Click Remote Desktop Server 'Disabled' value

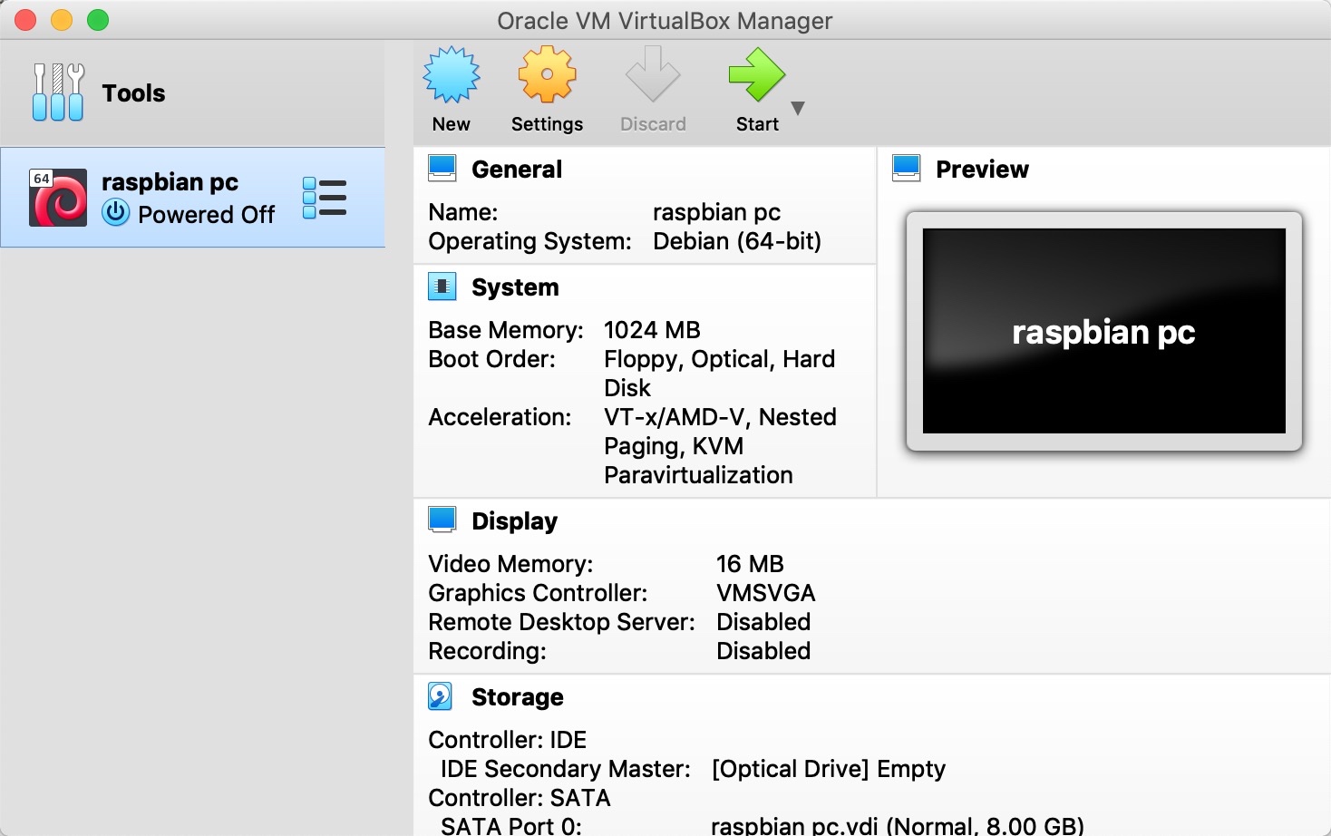[x=763, y=622]
